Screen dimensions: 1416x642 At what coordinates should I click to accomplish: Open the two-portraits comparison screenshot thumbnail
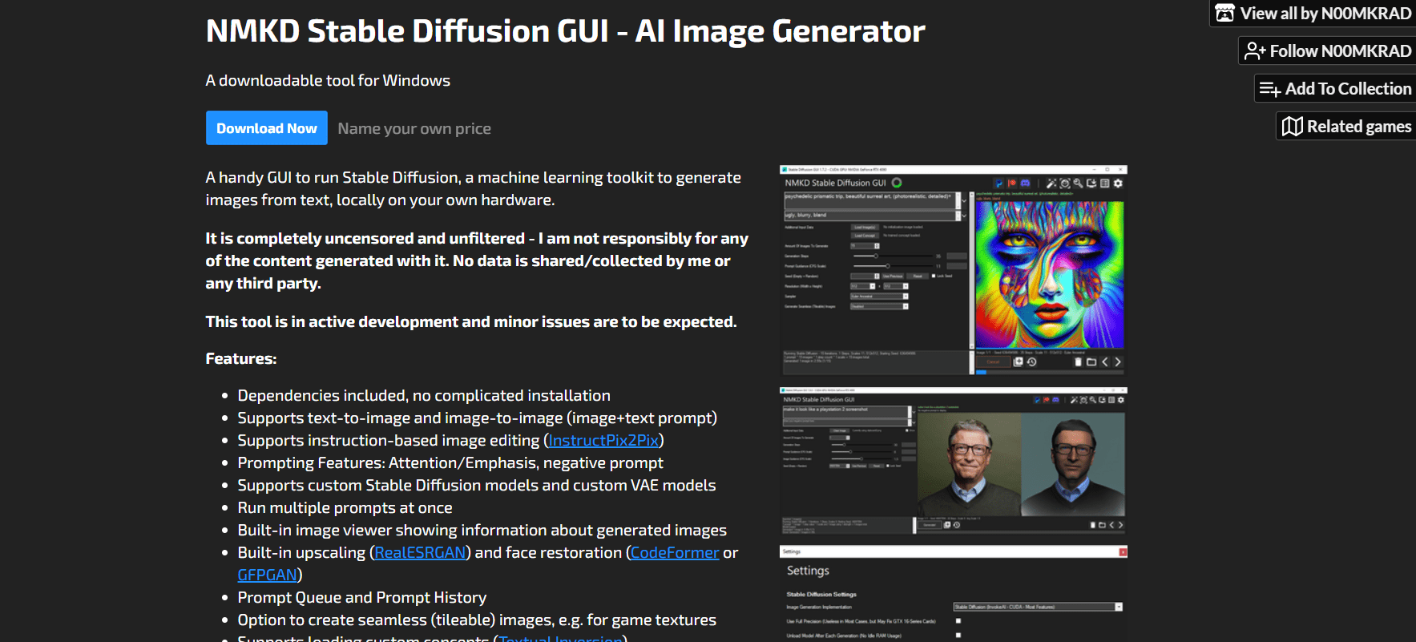pos(954,461)
